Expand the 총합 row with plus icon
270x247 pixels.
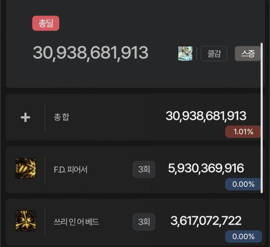pos(25,117)
